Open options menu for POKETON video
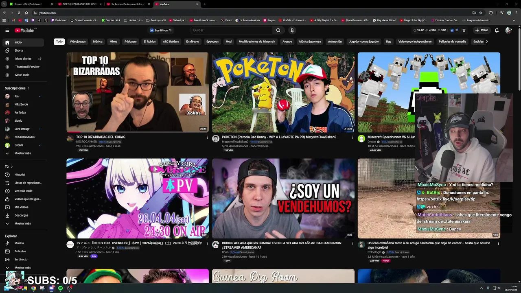 [353, 137]
